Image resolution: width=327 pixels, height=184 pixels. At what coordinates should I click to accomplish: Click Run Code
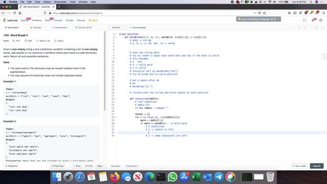(299, 166)
